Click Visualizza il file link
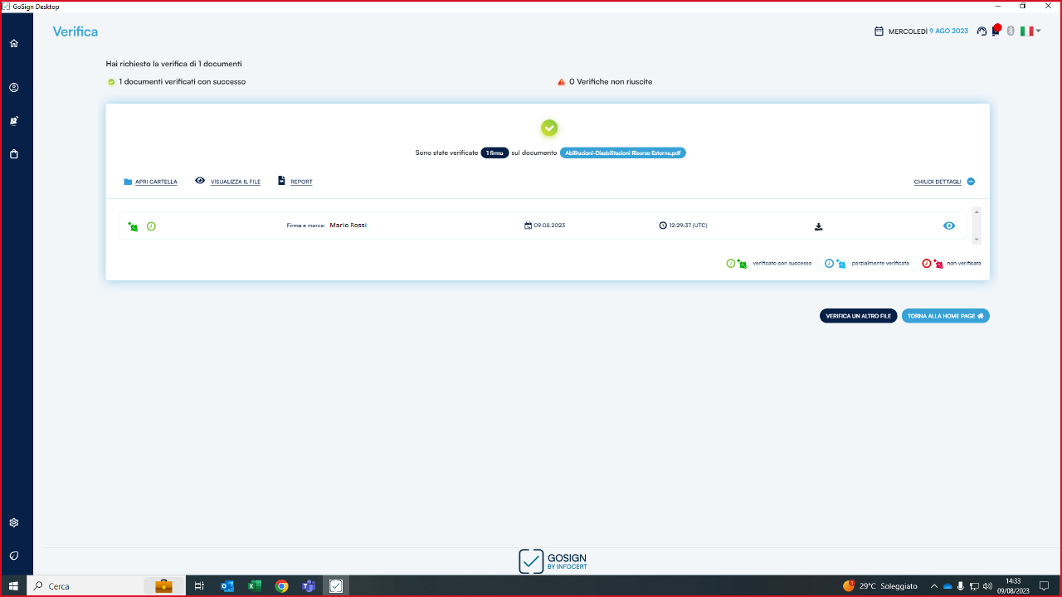The height and width of the screenshot is (597, 1062). coord(235,182)
